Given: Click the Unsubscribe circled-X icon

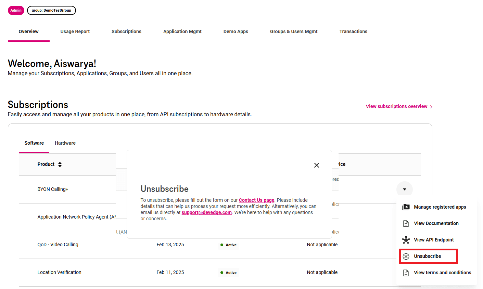Looking at the screenshot, I should [x=406, y=256].
